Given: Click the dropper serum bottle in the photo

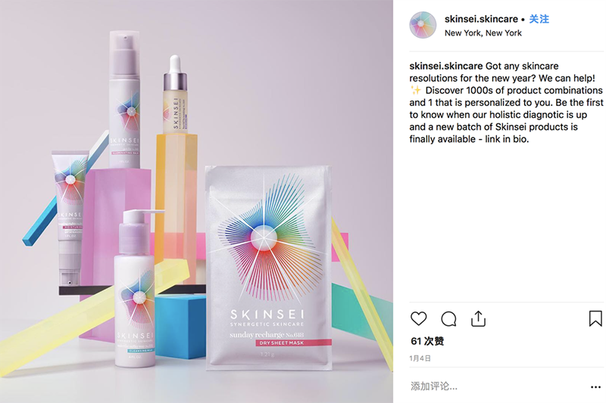Looking at the screenshot, I should point(176,95).
